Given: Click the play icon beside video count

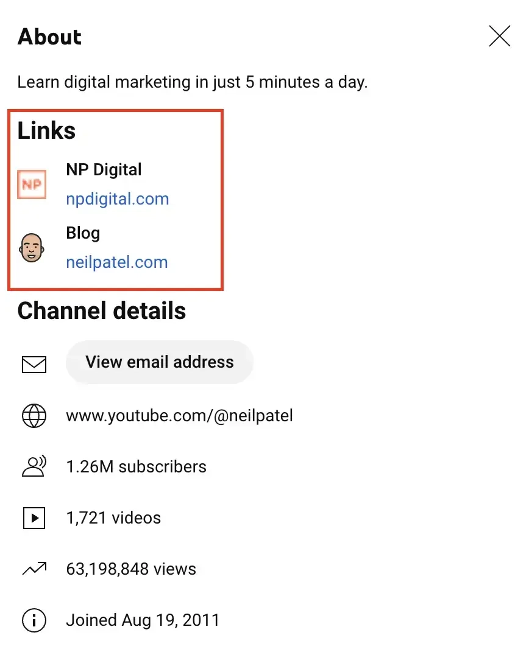Looking at the screenshot, I should (x=34, y=518).
